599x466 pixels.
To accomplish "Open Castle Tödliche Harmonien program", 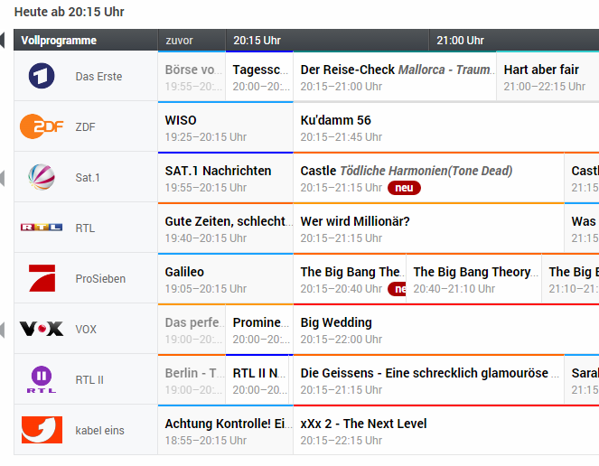I will click(428, 178).
